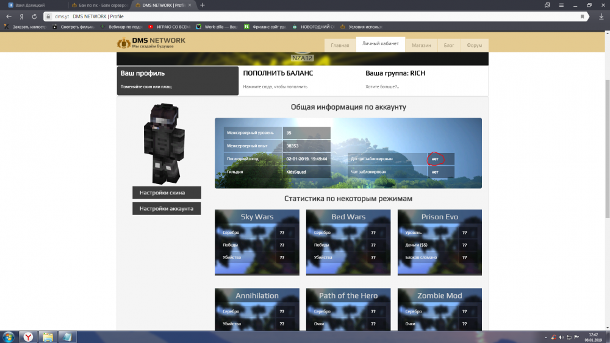Click the Action Center flag tray icon
610x343 pixels.
point(576,337)
